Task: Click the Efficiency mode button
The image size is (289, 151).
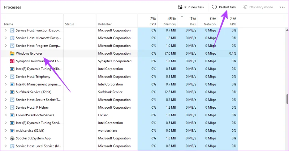Action: tap(258, 7)
